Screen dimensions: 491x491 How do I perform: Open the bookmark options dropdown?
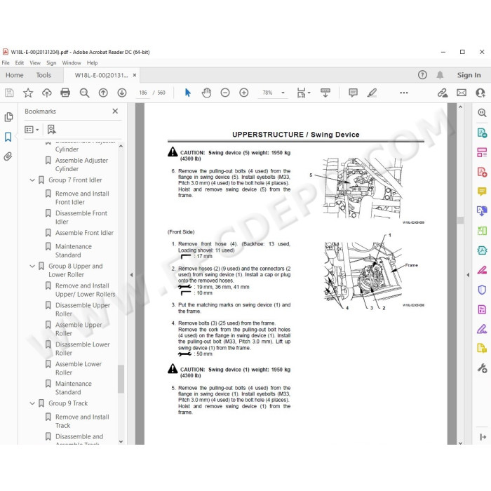[32, 129]
